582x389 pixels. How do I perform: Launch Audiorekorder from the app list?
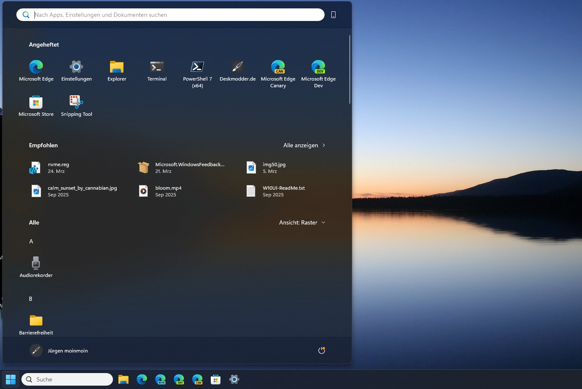(36, 267)
